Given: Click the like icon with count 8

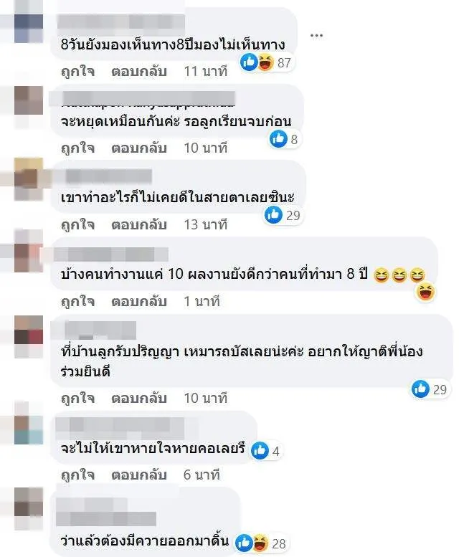Looking at the screenshot, I should pos(278,139).
